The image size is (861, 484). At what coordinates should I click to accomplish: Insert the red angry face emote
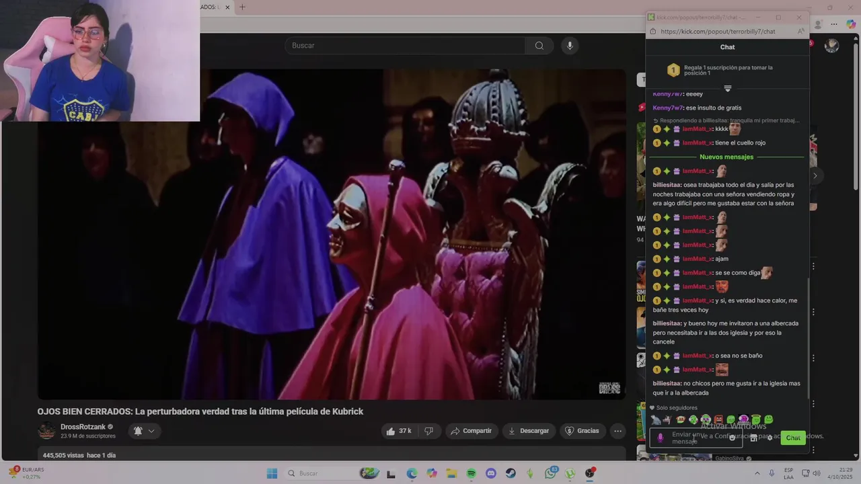718,419
